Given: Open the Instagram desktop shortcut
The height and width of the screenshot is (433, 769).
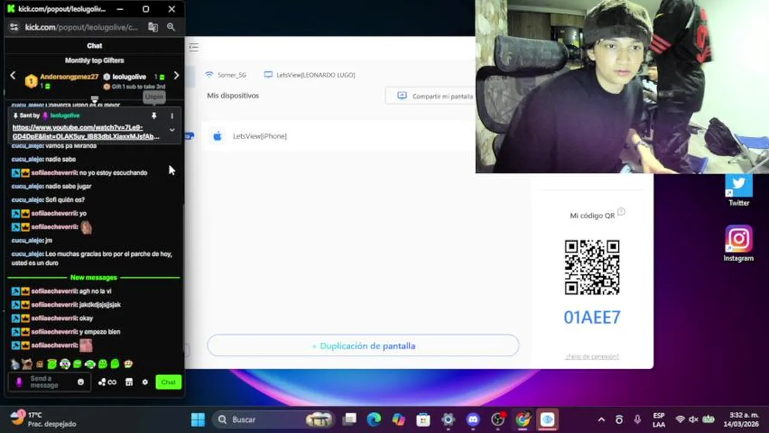Looking at the screenshot, I should [x=738, y=244].
